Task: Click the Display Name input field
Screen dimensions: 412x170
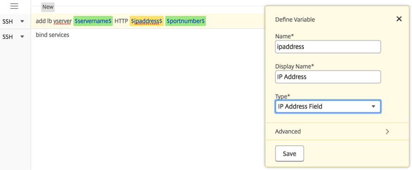Action: pyautogui.click(x=328, y=77)
